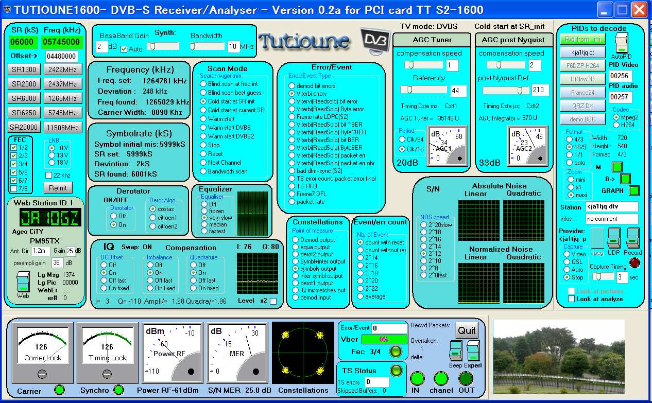Click the DVB monitor logo icon
This screenshot has width=652, height=403.
pos(376,41)
